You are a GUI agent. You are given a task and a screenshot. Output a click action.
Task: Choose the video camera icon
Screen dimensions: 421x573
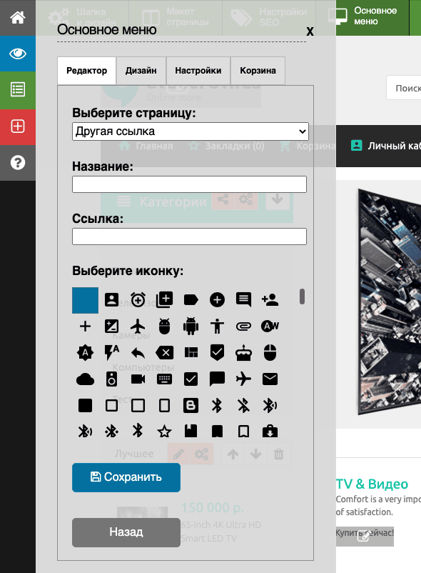tap(138, 379)
